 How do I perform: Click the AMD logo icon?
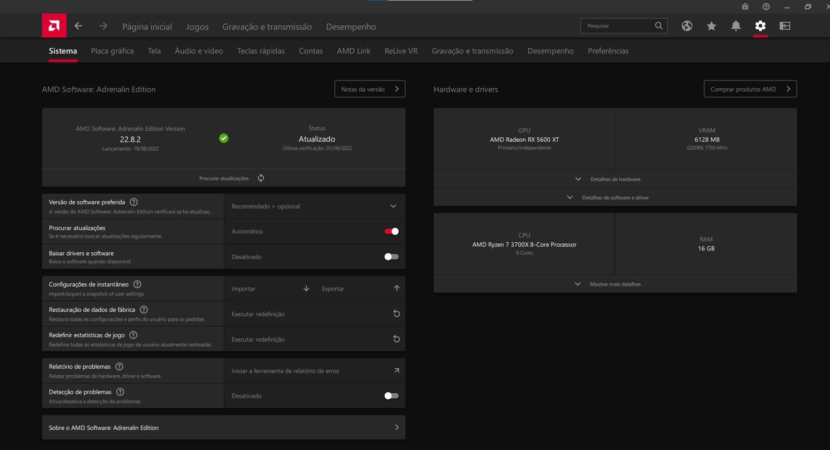(54, 25)
